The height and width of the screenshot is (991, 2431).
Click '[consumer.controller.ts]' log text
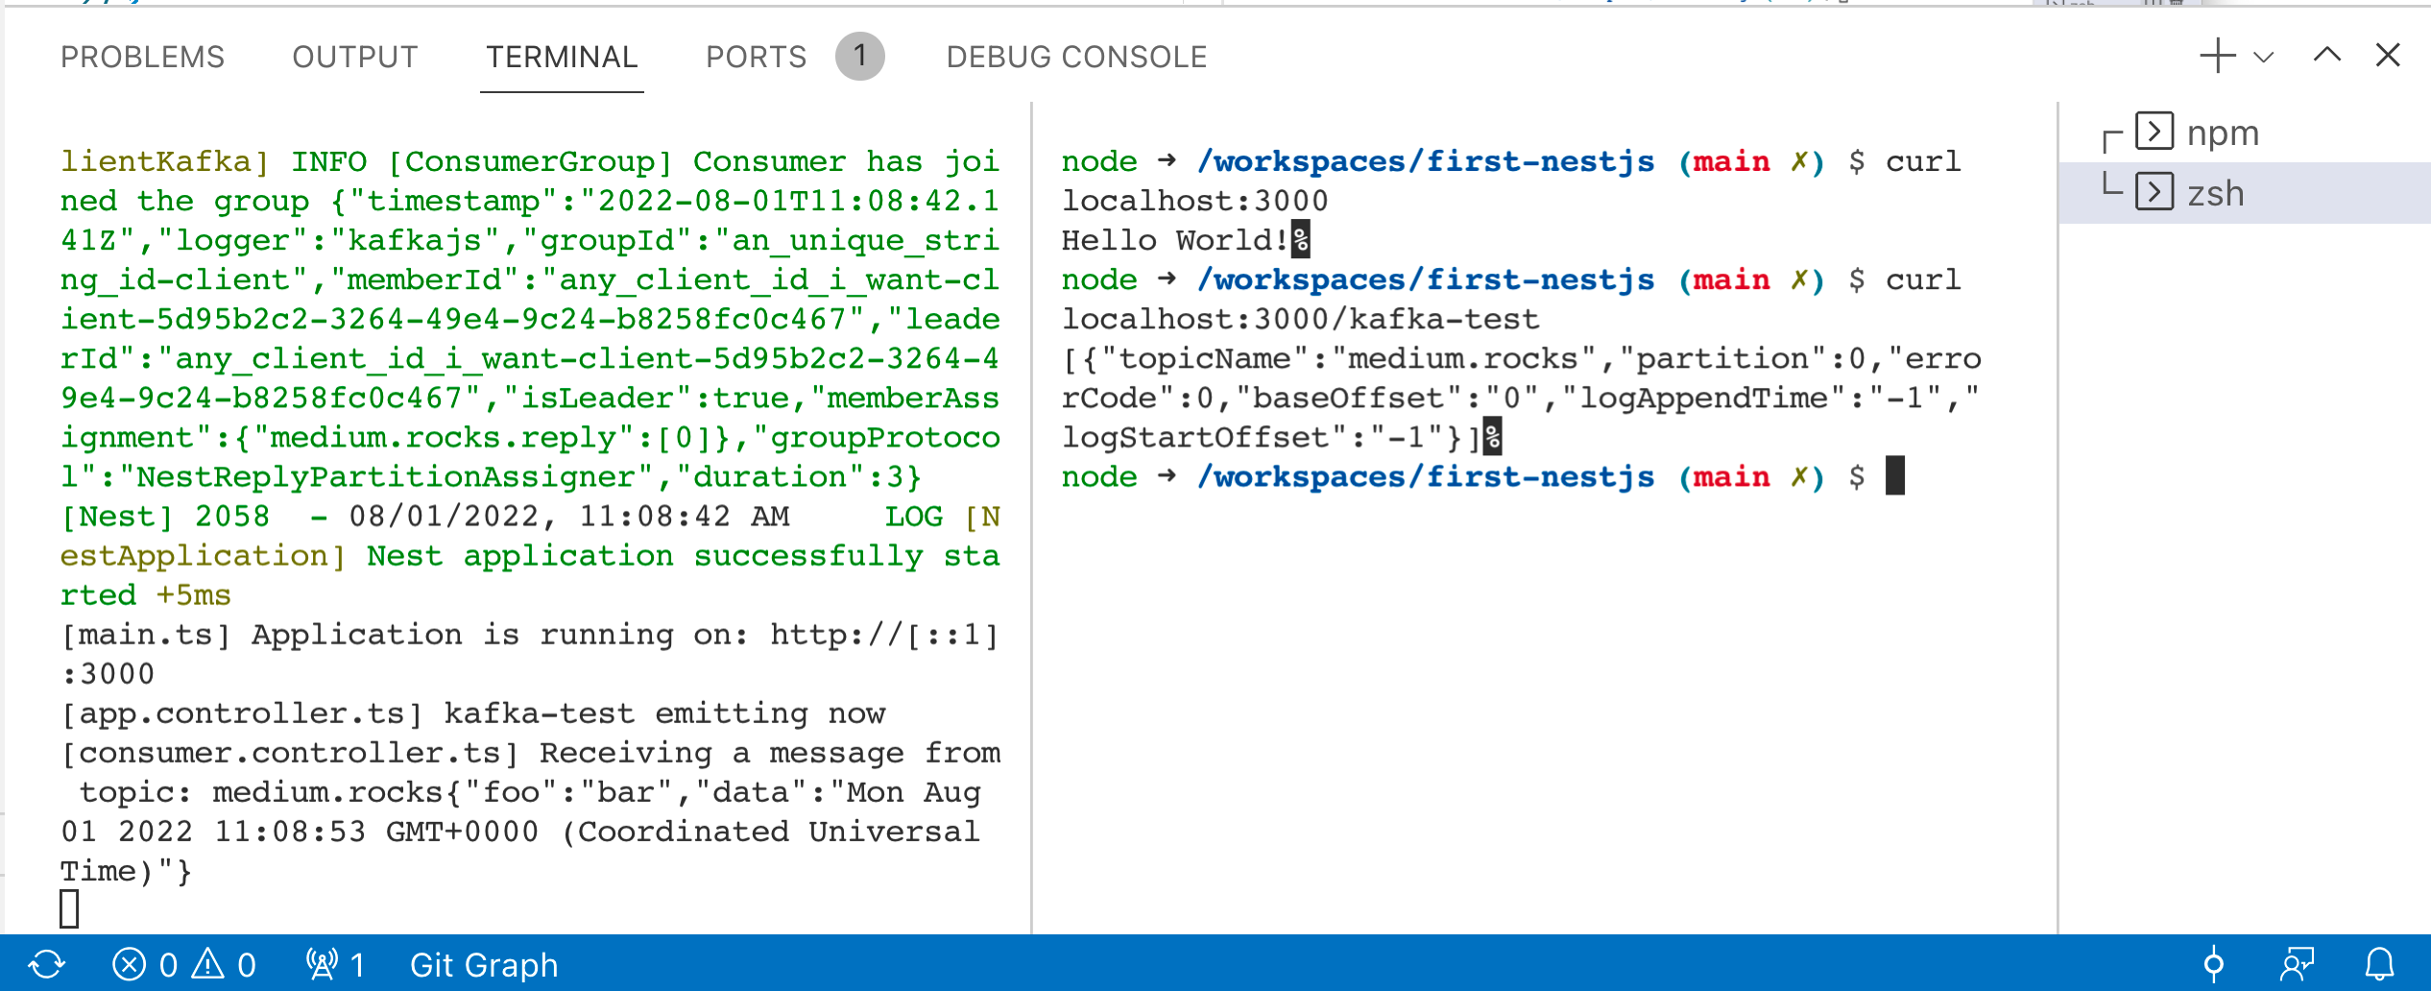pyautogui.click(x=290, y=753)
